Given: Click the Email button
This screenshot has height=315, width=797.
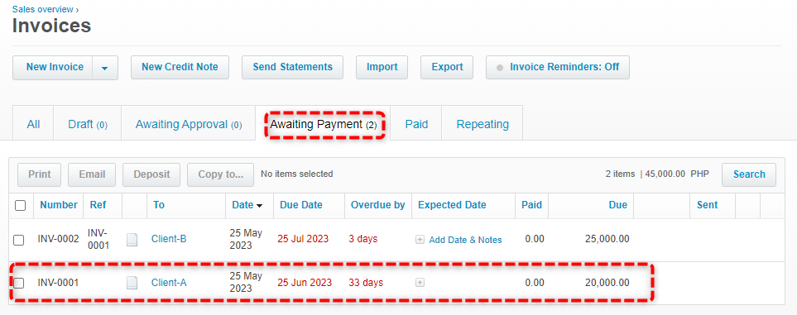Looking at the screenshot, I should click(x=92, y=174).
